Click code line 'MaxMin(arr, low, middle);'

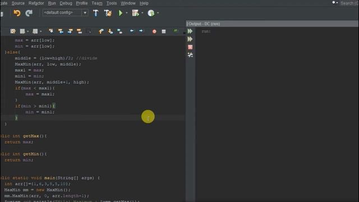pyautogui.click(x=48, y=64)
